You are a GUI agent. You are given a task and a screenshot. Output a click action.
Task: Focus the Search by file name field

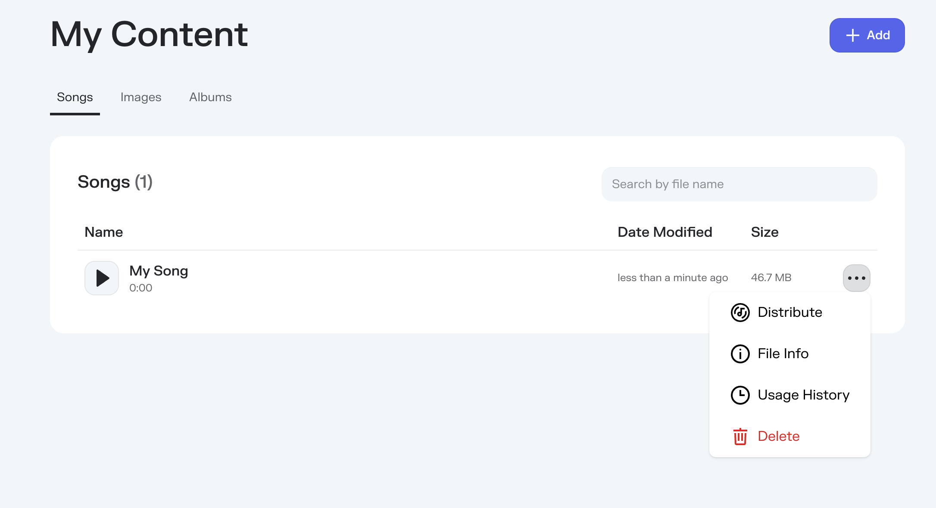739,184
